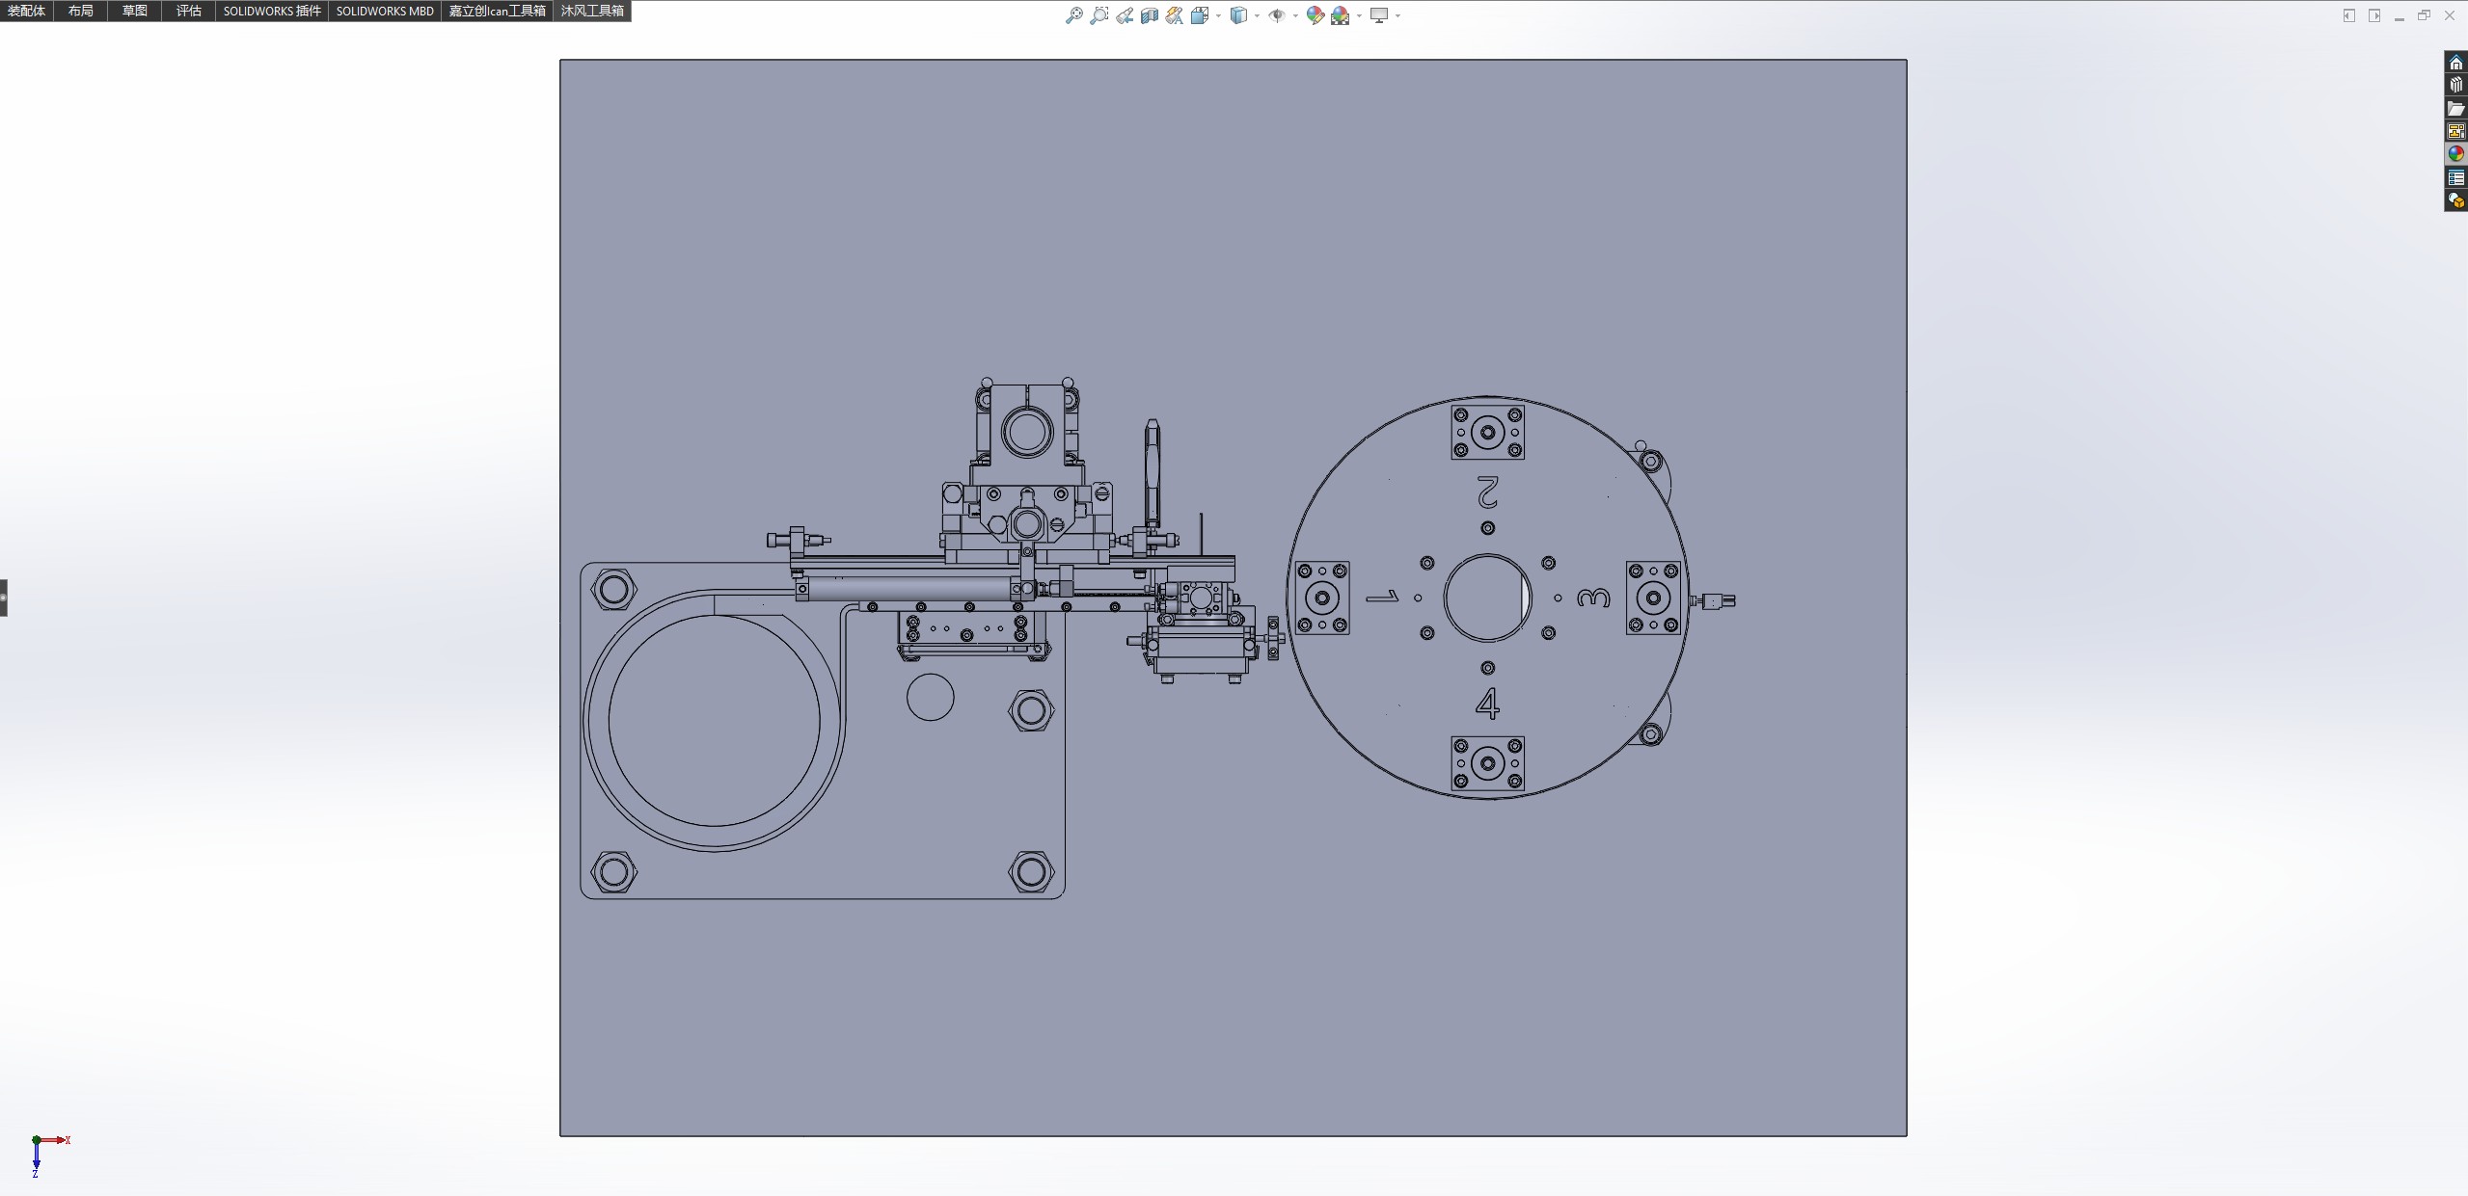Click the Zoom to Fit magnifier icon
Screen dimensions: 2468x1196
tap(1073, 15)
